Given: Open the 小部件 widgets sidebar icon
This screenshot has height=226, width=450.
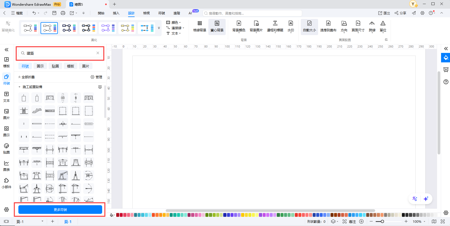Looking at the screenshot, I should (x=6, y=183).
